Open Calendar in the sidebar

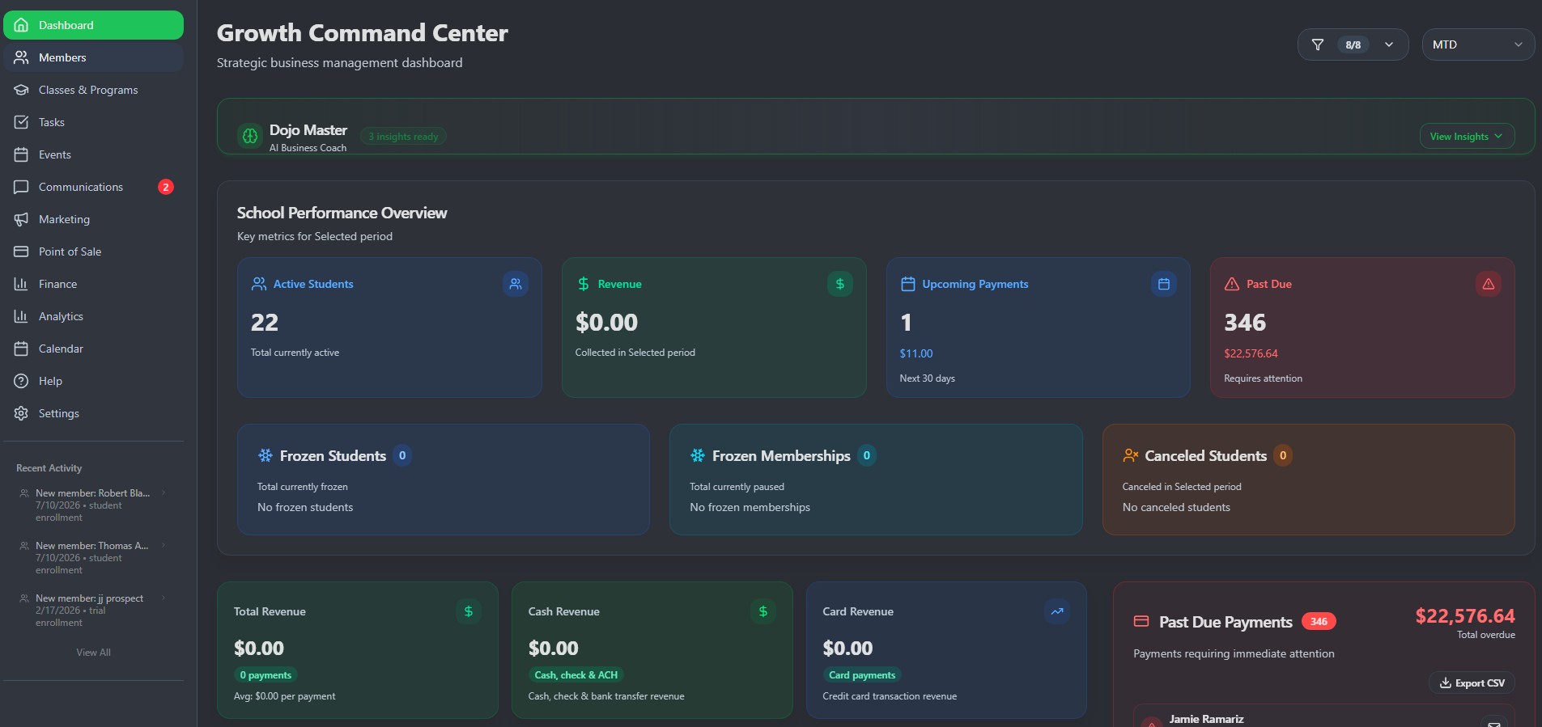(x=93, y=349)
